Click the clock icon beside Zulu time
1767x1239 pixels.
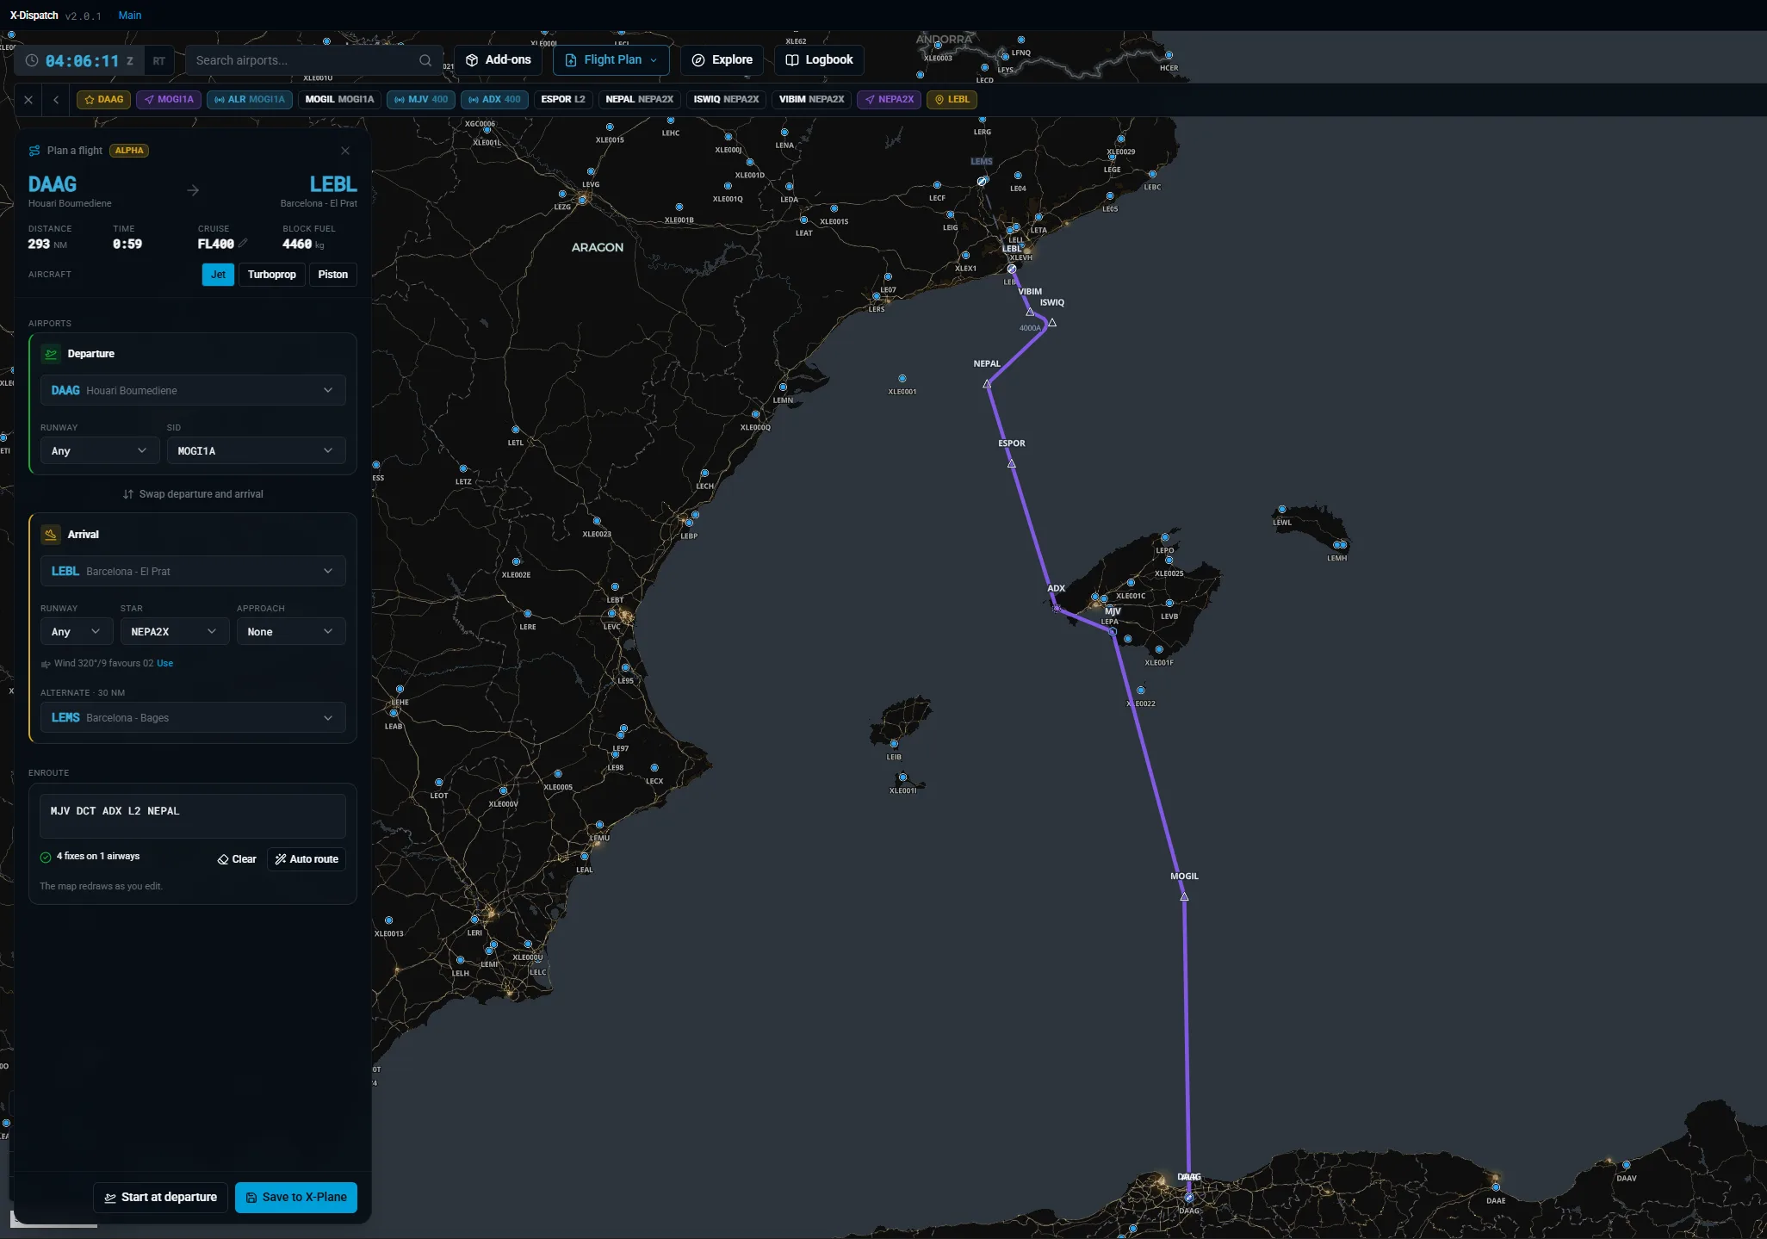[x=32, y=61]
